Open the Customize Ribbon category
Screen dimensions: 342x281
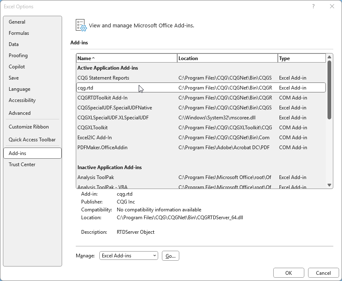tap(29, 127)
